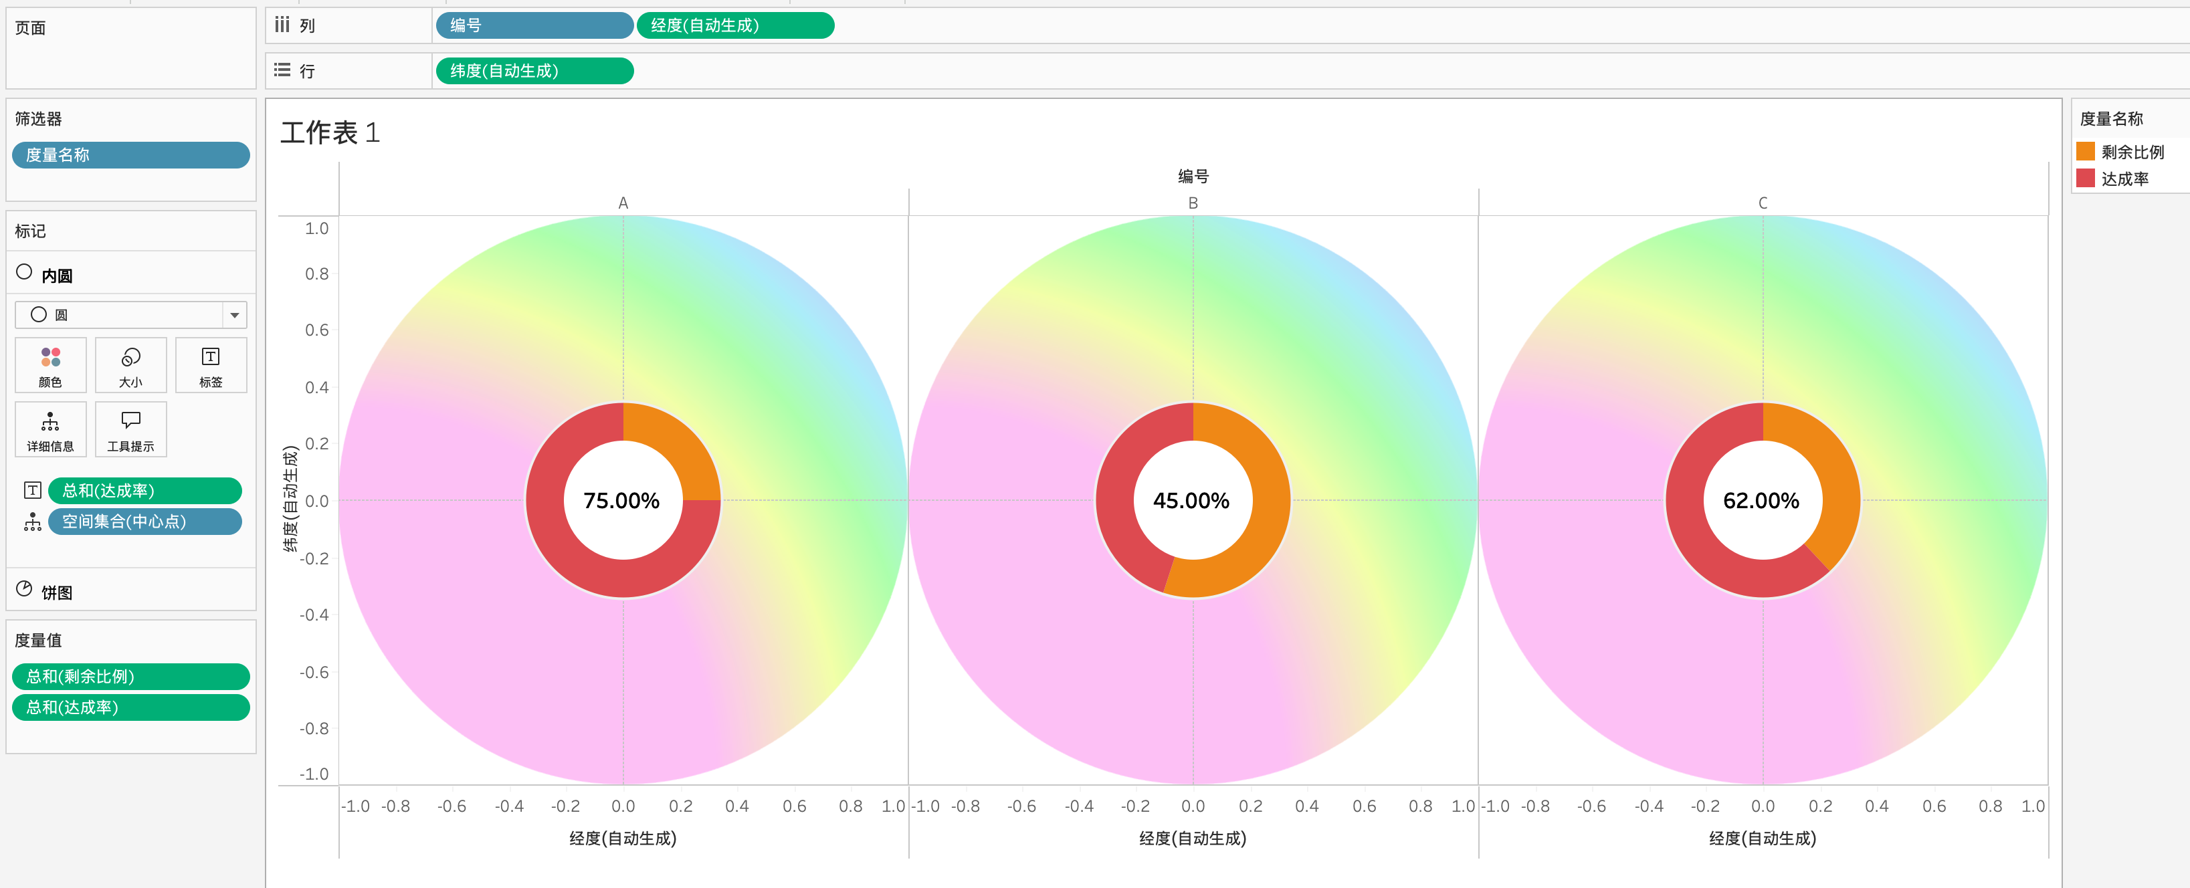
Task: Click the 大小 size marks card button
Action: click(x=130, y=365)
